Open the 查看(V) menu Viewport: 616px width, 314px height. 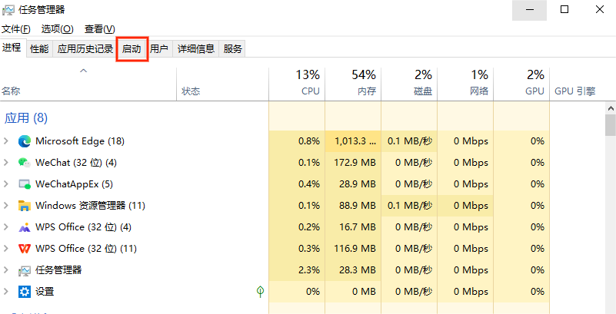pos(100,29)
